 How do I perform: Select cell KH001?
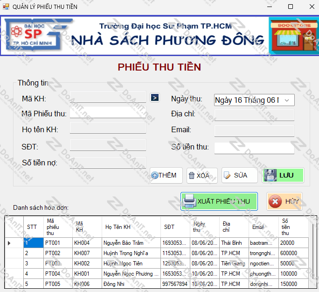tap(87, 273)
